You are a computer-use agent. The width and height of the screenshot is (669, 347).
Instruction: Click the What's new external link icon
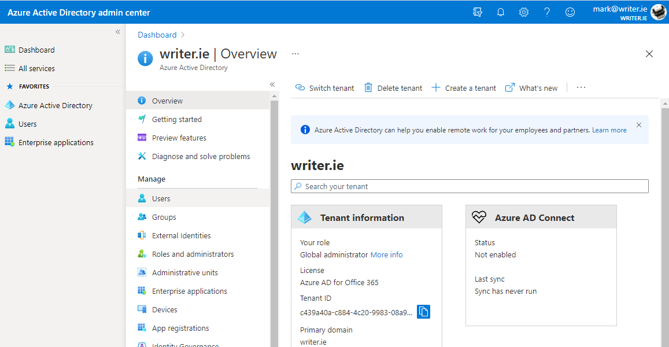click(510, 87)
